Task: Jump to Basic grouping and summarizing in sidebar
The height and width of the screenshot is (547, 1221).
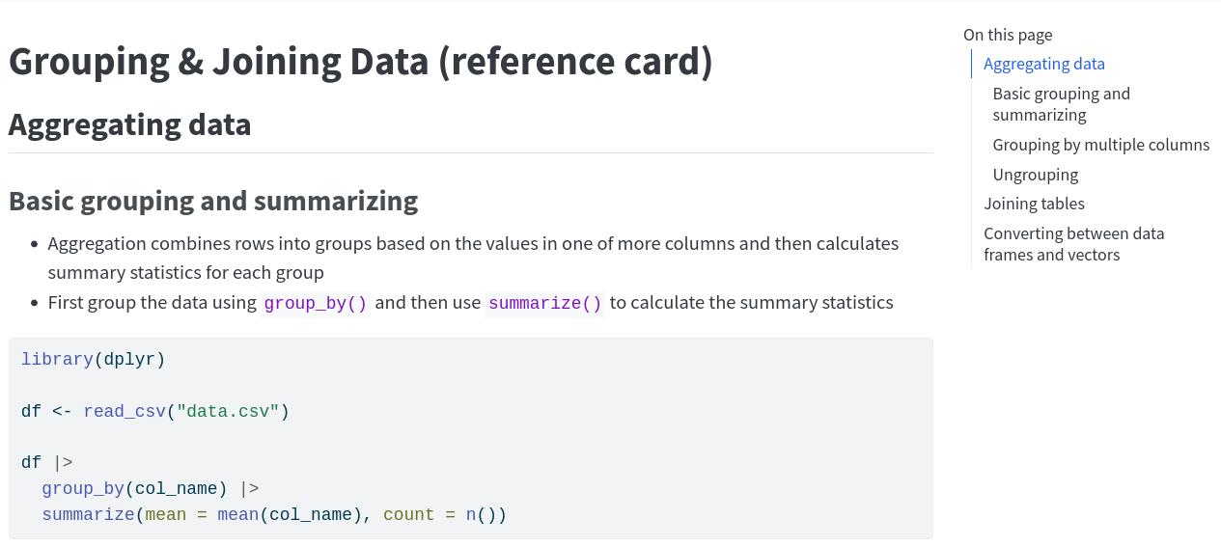Action: point(1060,104)
